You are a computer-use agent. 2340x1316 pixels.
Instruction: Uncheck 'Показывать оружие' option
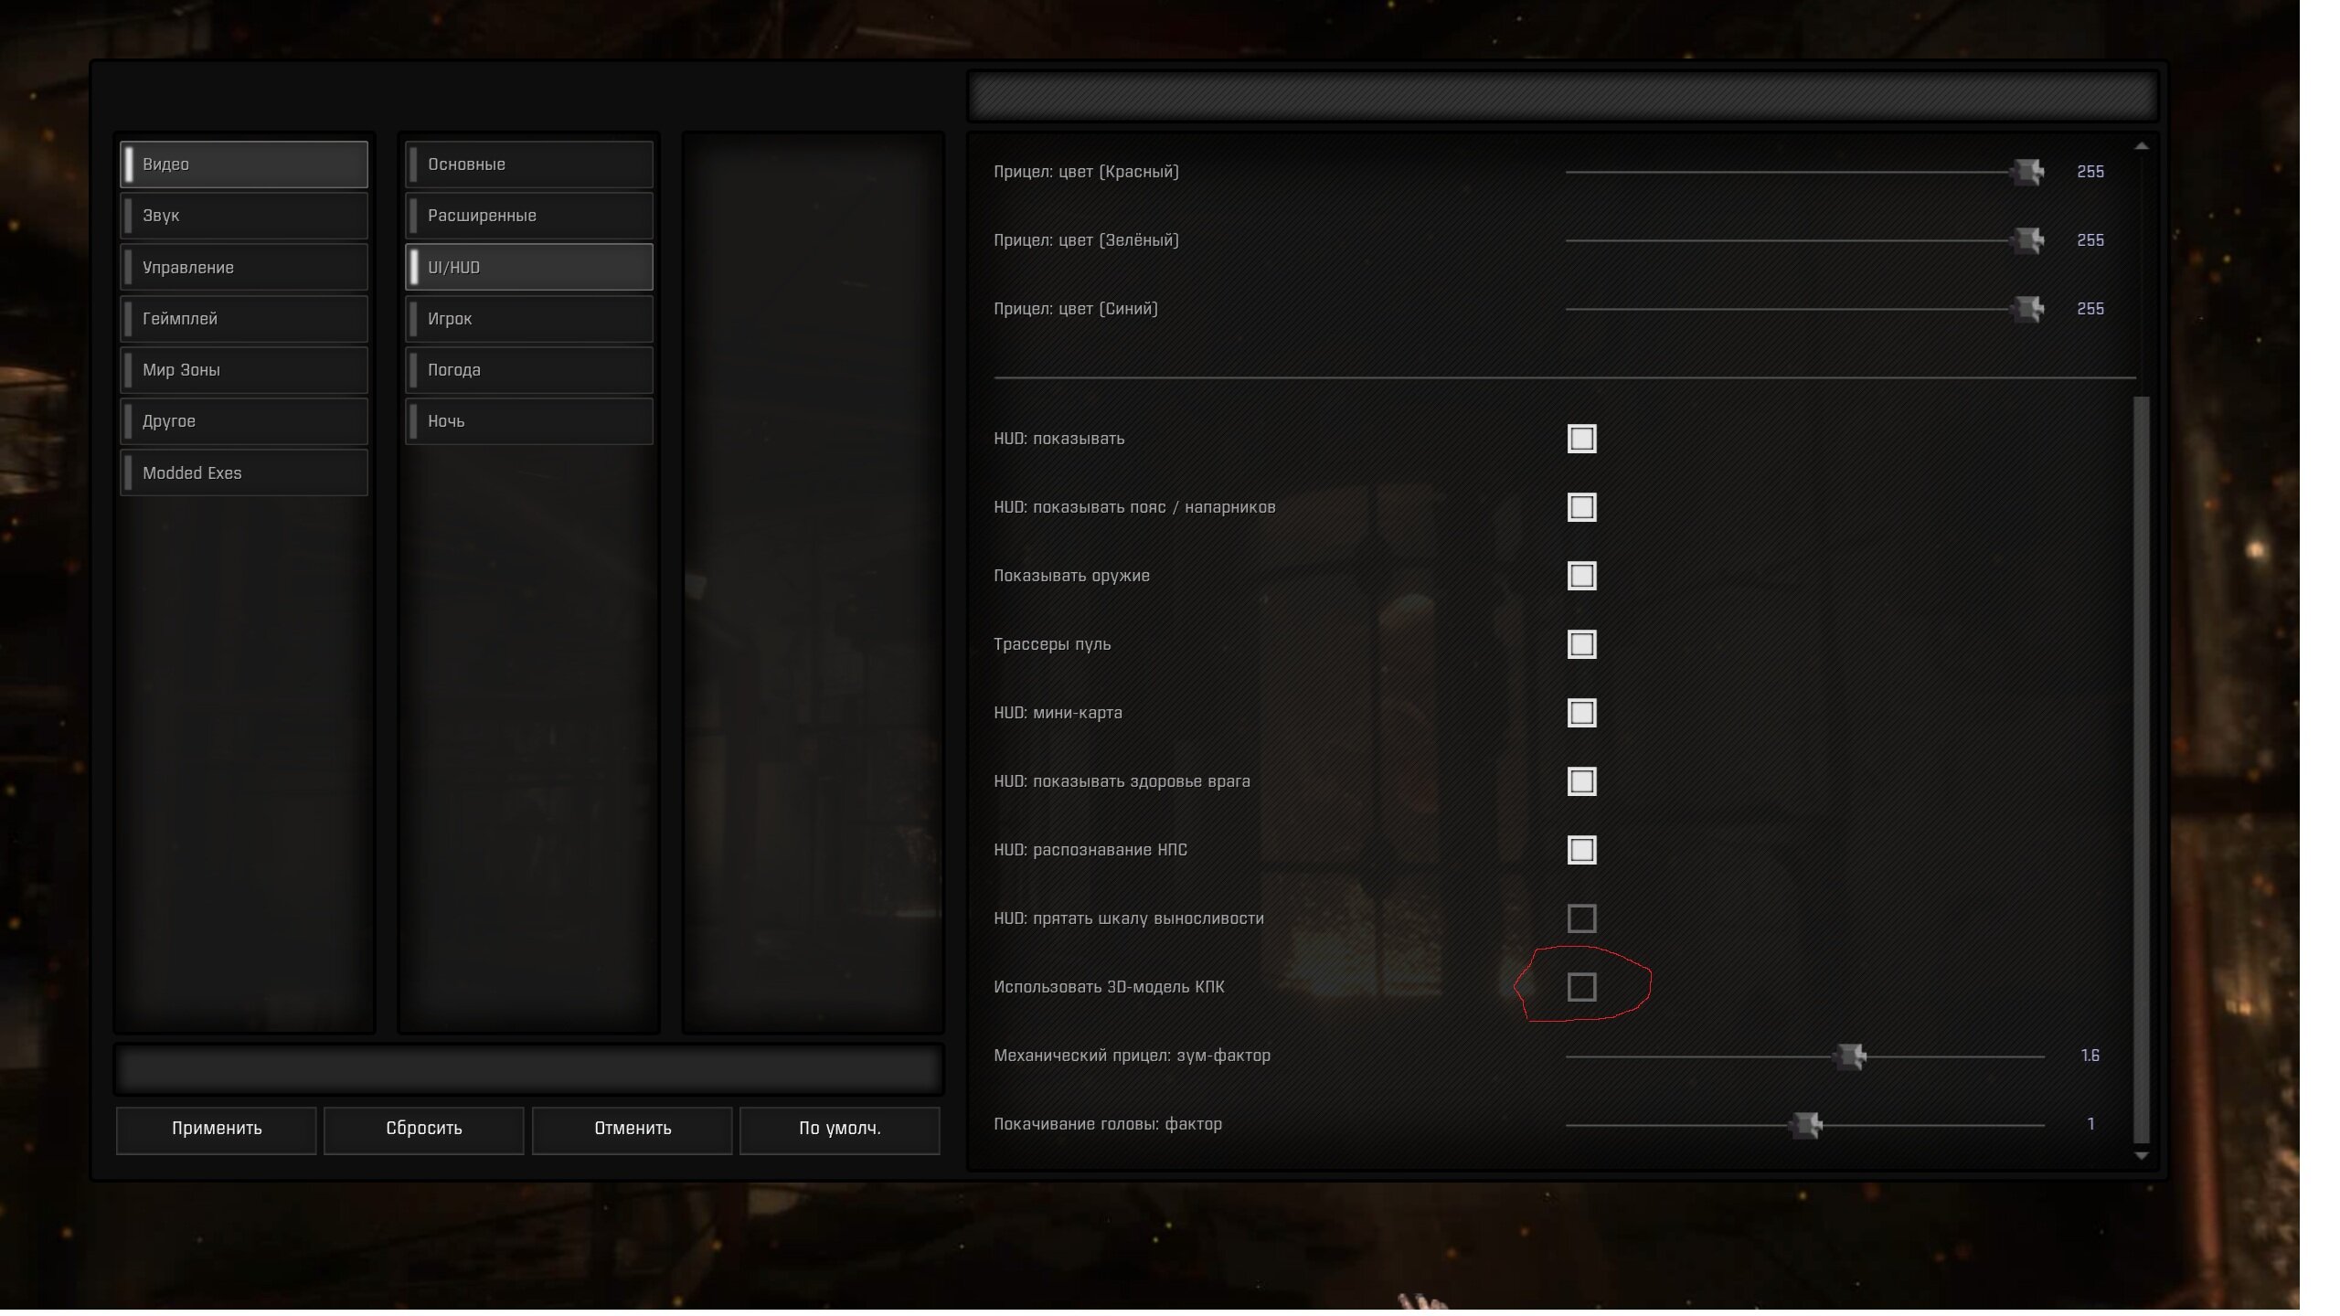tap(1581, 576)
